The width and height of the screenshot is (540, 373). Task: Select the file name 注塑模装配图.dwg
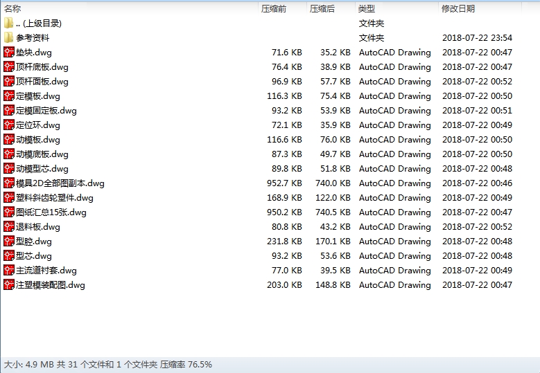51,284
